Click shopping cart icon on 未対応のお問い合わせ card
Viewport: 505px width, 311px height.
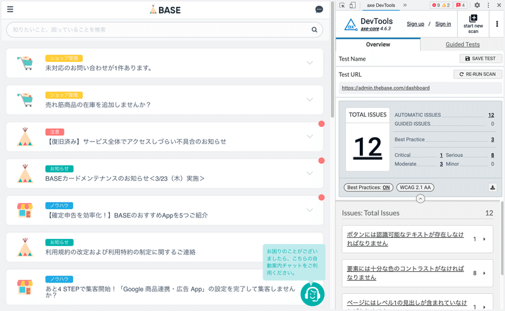25,63
